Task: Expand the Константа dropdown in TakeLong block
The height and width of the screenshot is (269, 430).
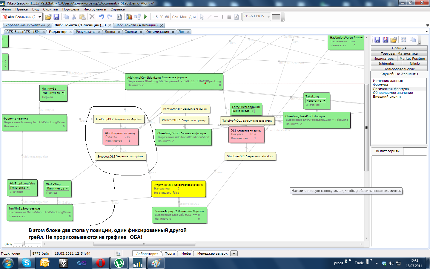Action: click(324, 101)
